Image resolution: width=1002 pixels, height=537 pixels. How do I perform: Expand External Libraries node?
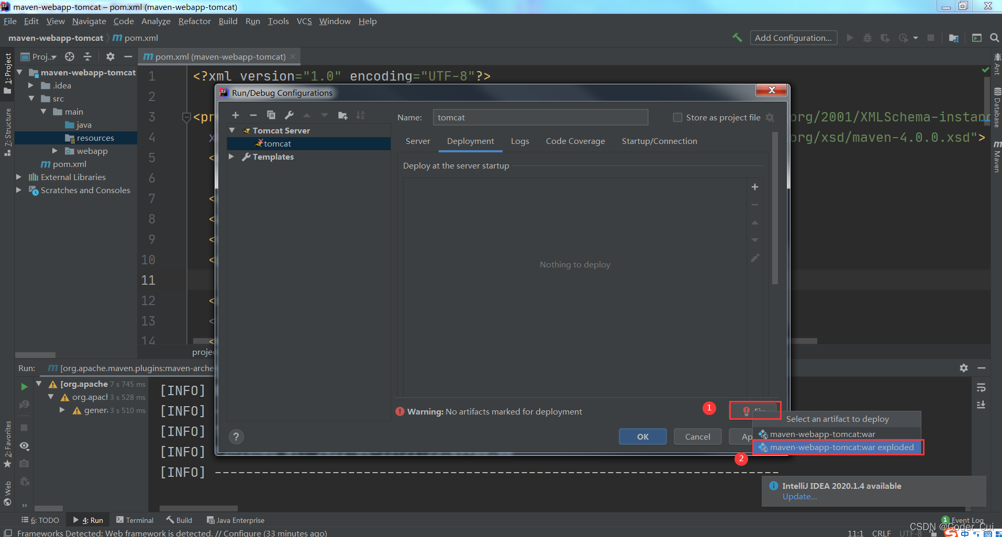[x=19, y=177]
